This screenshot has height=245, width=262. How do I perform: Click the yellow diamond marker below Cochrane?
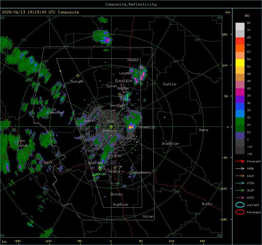tap(100, 168)
